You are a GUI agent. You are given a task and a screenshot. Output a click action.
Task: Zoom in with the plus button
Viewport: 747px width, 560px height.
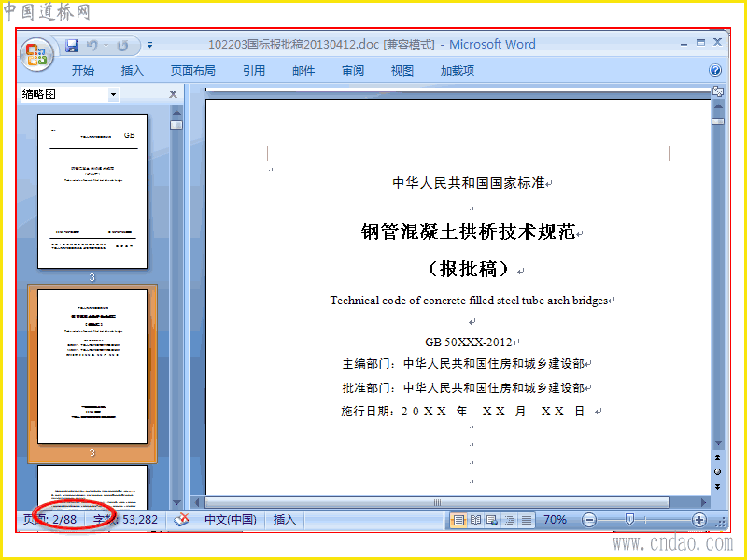coord(698,520)
